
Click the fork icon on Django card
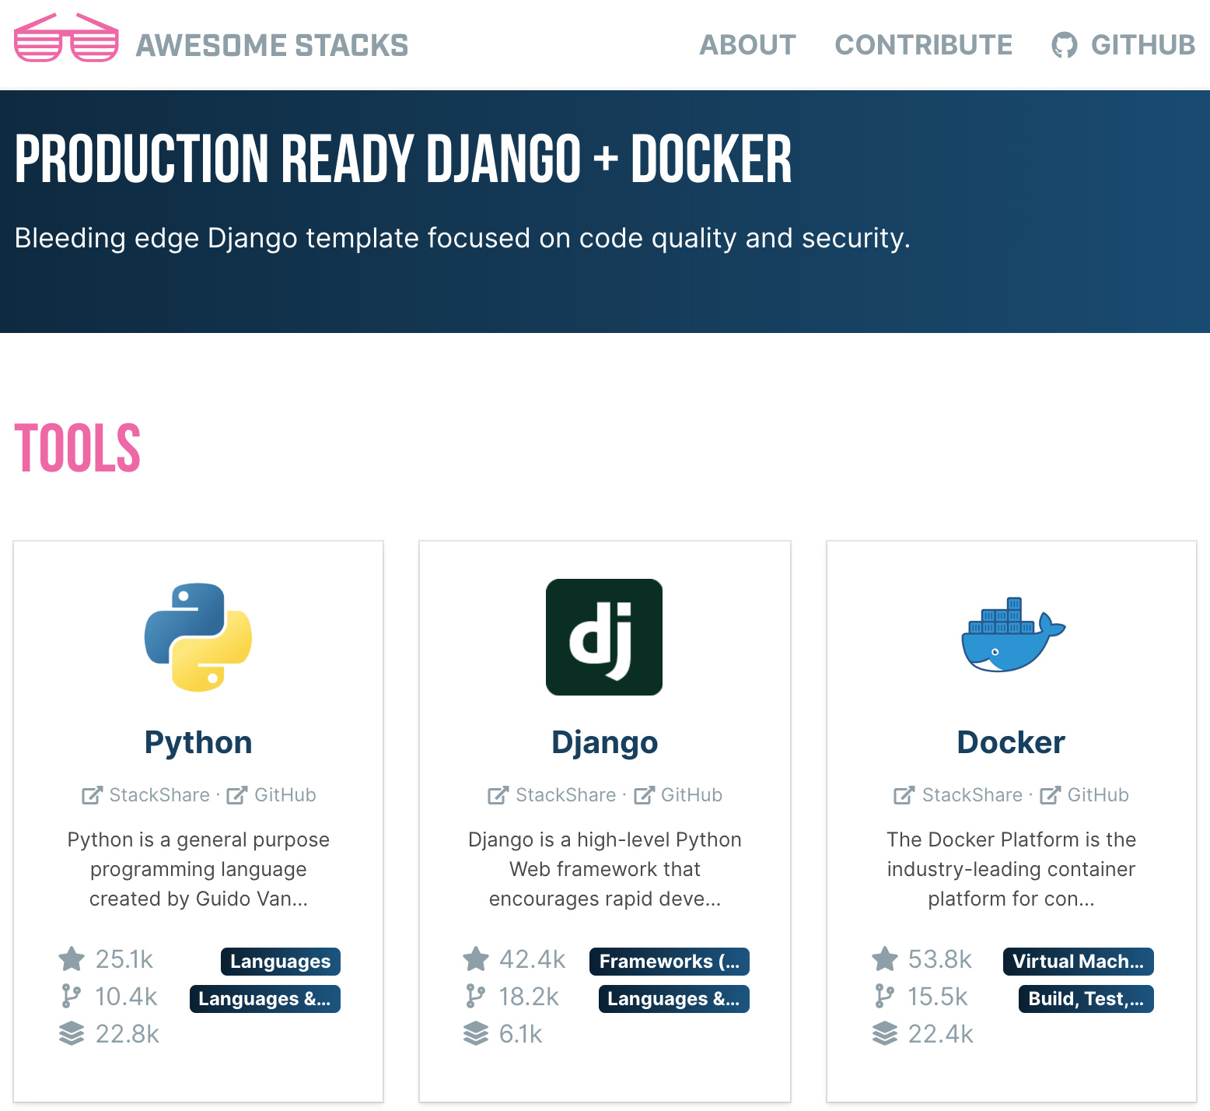(476, 996)
